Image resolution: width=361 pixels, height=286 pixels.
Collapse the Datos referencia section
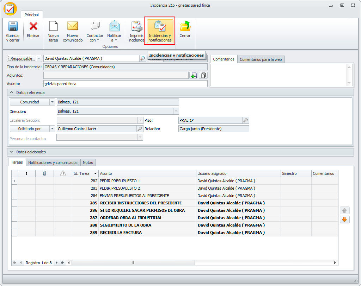click(x=11, y=93)
